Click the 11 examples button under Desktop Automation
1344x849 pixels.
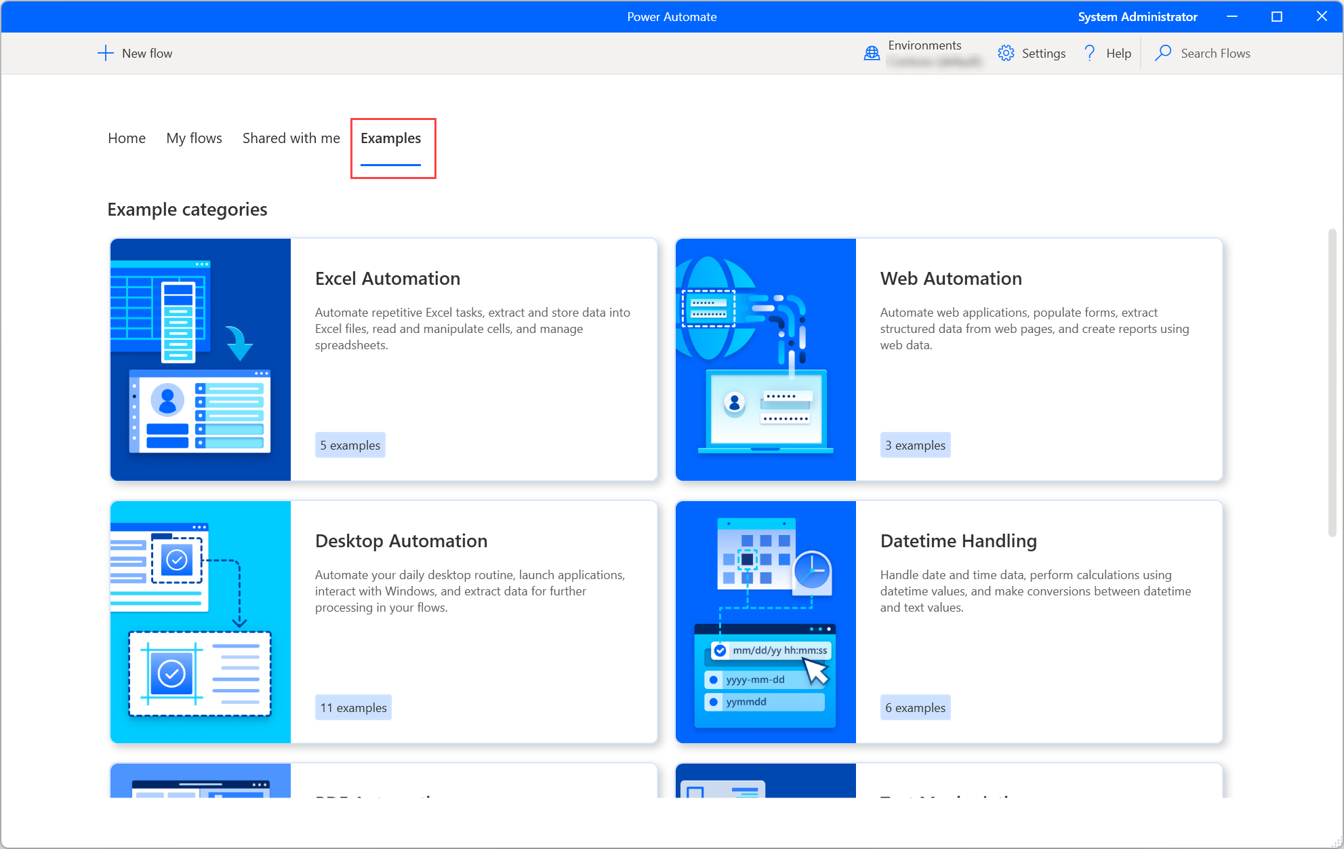coord(353,706)
